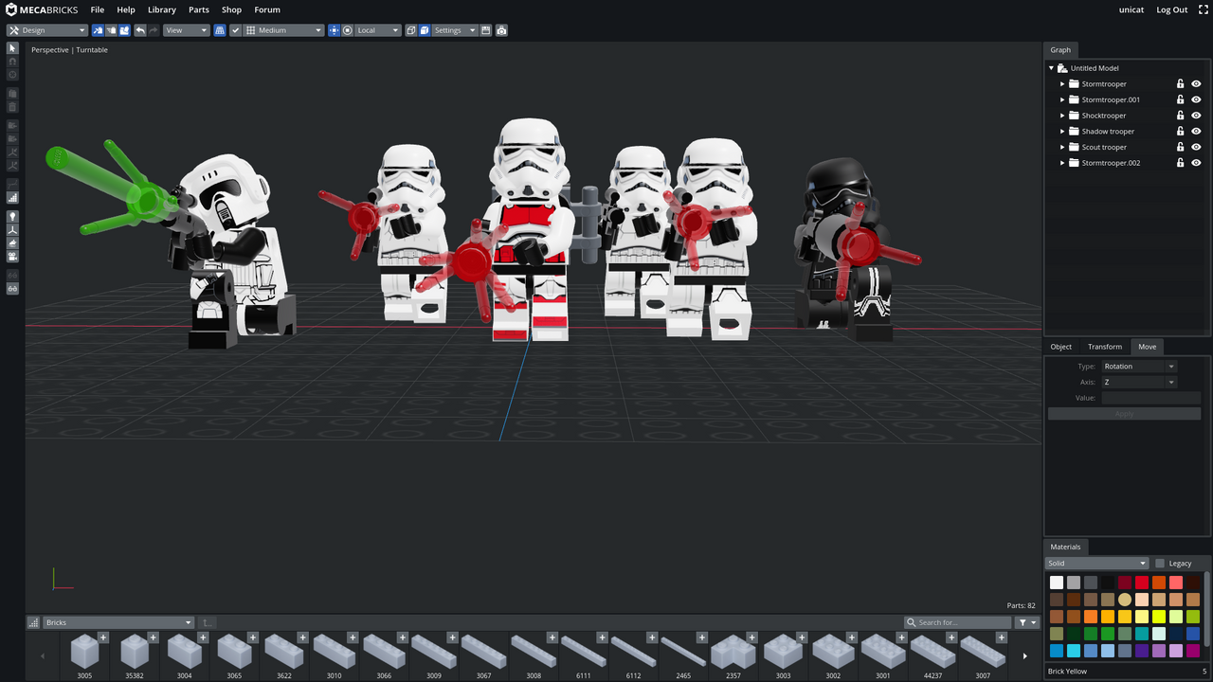Viewport: 1213px width, 682px height.
Task: Collapse the Untitled Model root node
Action: pyautogui.click(x=1051, y=68)
